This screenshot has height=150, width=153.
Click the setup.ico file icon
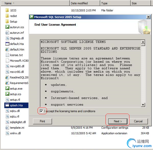click(7, 94)
